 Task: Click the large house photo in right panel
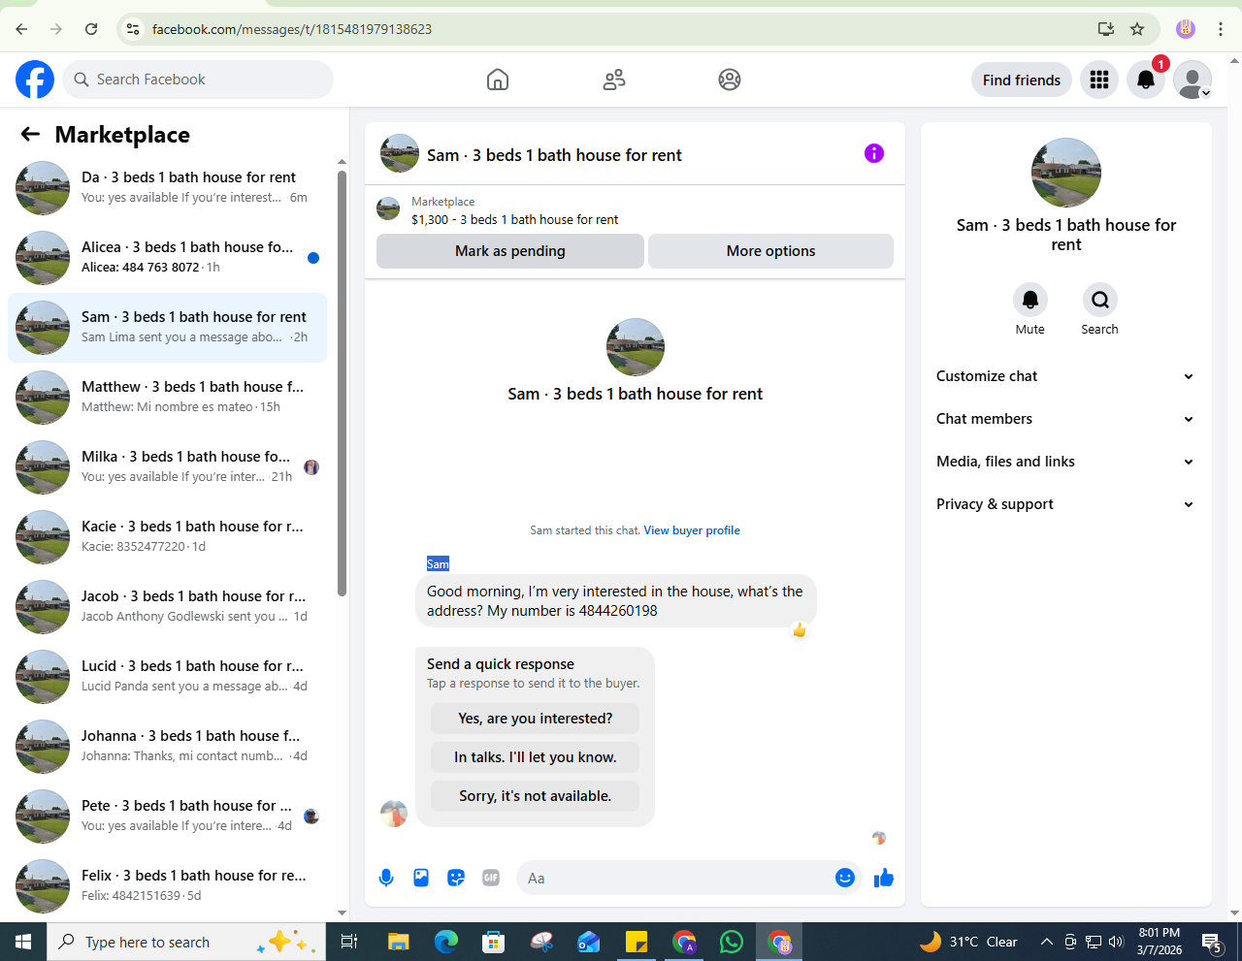pos(1066,173)
